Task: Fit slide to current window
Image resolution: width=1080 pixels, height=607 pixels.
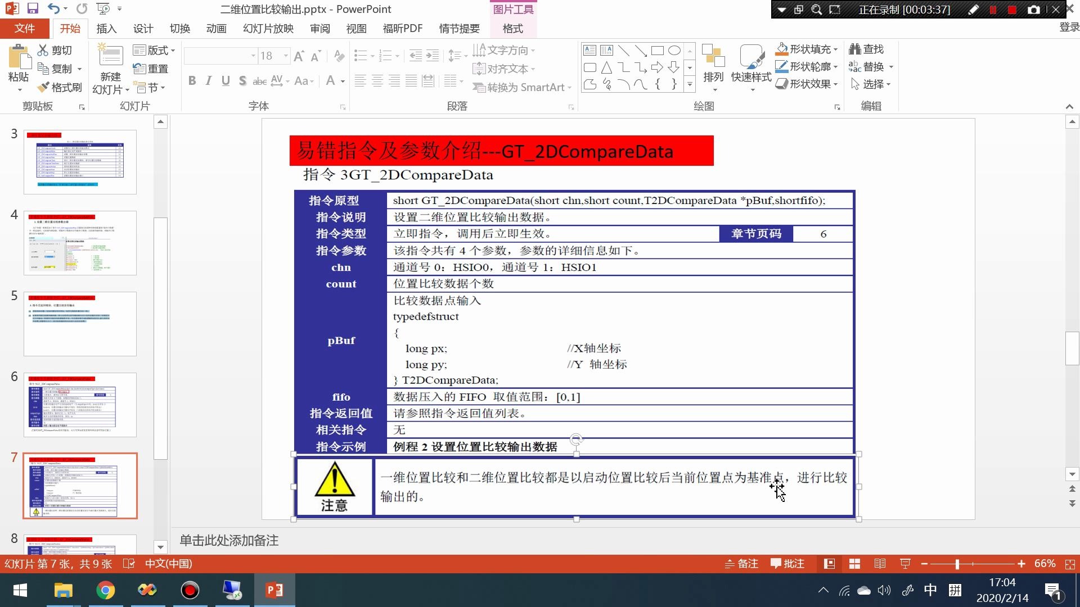Action: pyautogui.click(x=1070, y=564)
